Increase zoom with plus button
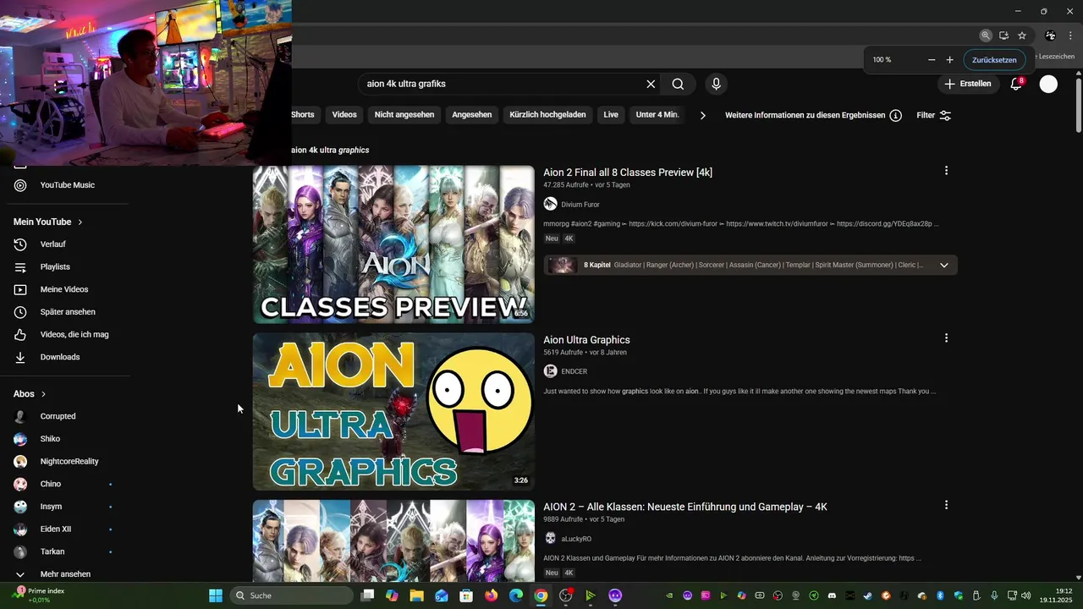Screen dimensions: 1083x609 tap(949, 60)
